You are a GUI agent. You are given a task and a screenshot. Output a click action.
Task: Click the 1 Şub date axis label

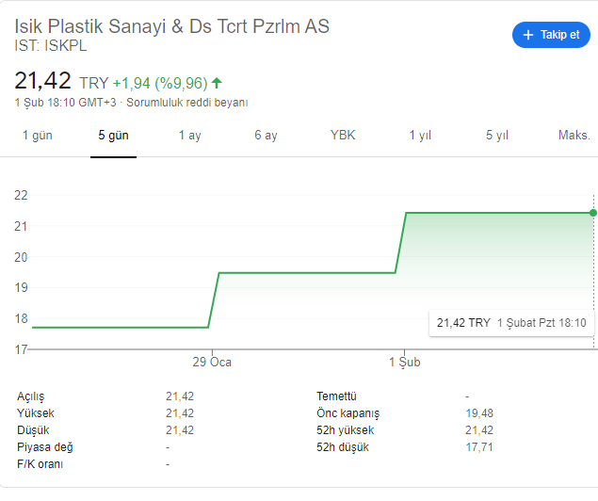405,363
